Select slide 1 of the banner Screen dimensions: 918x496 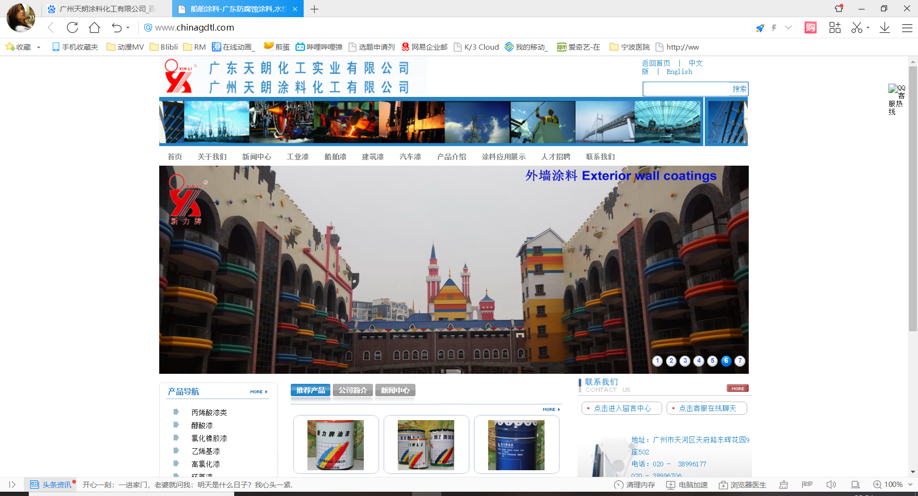coord(657,361)
